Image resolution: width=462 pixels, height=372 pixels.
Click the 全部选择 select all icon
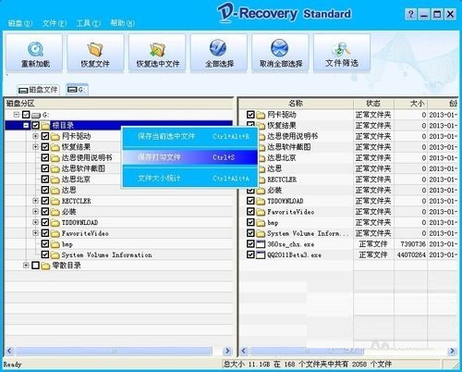pos(218,48)
